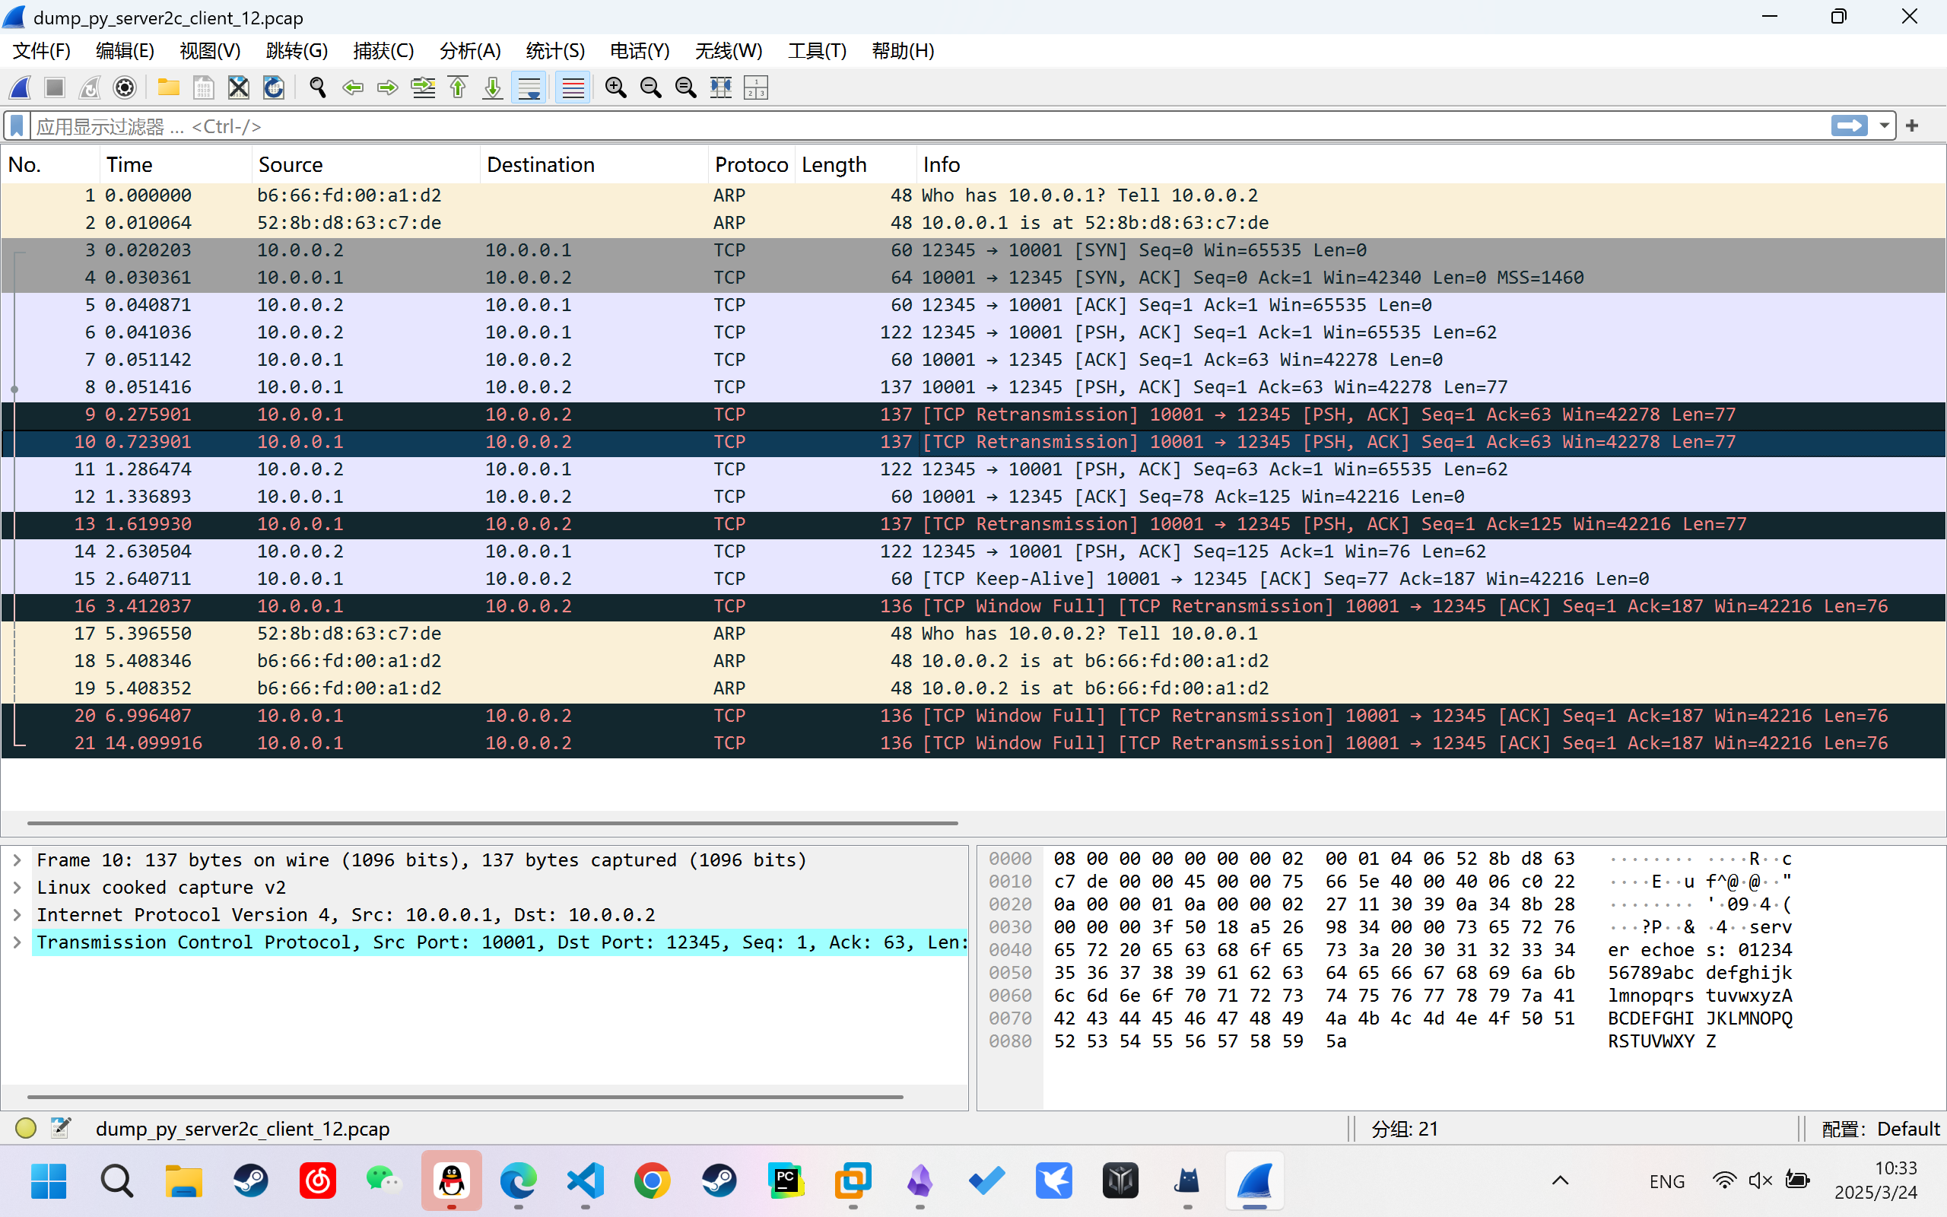Sort by Source column header
The image size is (1947, 1217).
(366, 165)
